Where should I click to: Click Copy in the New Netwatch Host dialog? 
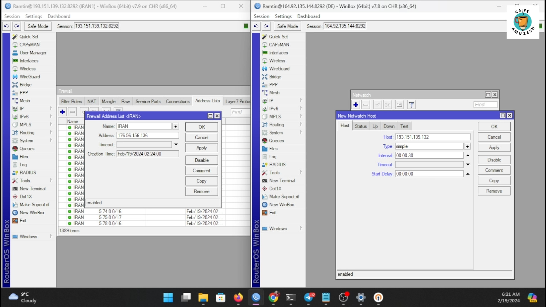tap(494, 181)
